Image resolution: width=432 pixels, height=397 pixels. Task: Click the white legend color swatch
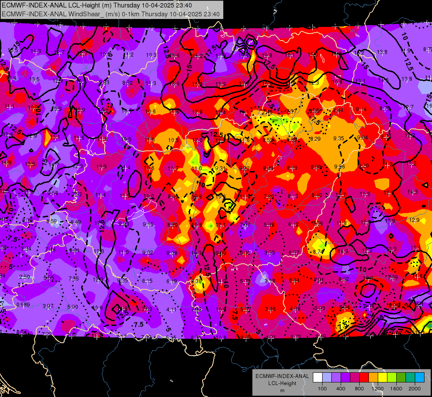coord(318,377)
